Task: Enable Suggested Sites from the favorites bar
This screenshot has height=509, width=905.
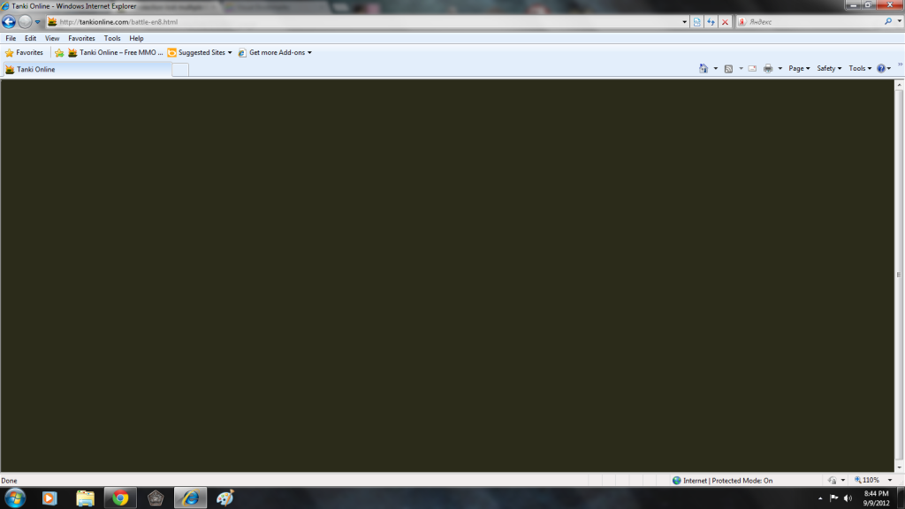Action: pos(200,52)
